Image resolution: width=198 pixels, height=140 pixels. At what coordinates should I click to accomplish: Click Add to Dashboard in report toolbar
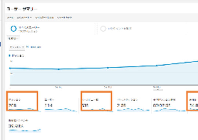(44, 18)
